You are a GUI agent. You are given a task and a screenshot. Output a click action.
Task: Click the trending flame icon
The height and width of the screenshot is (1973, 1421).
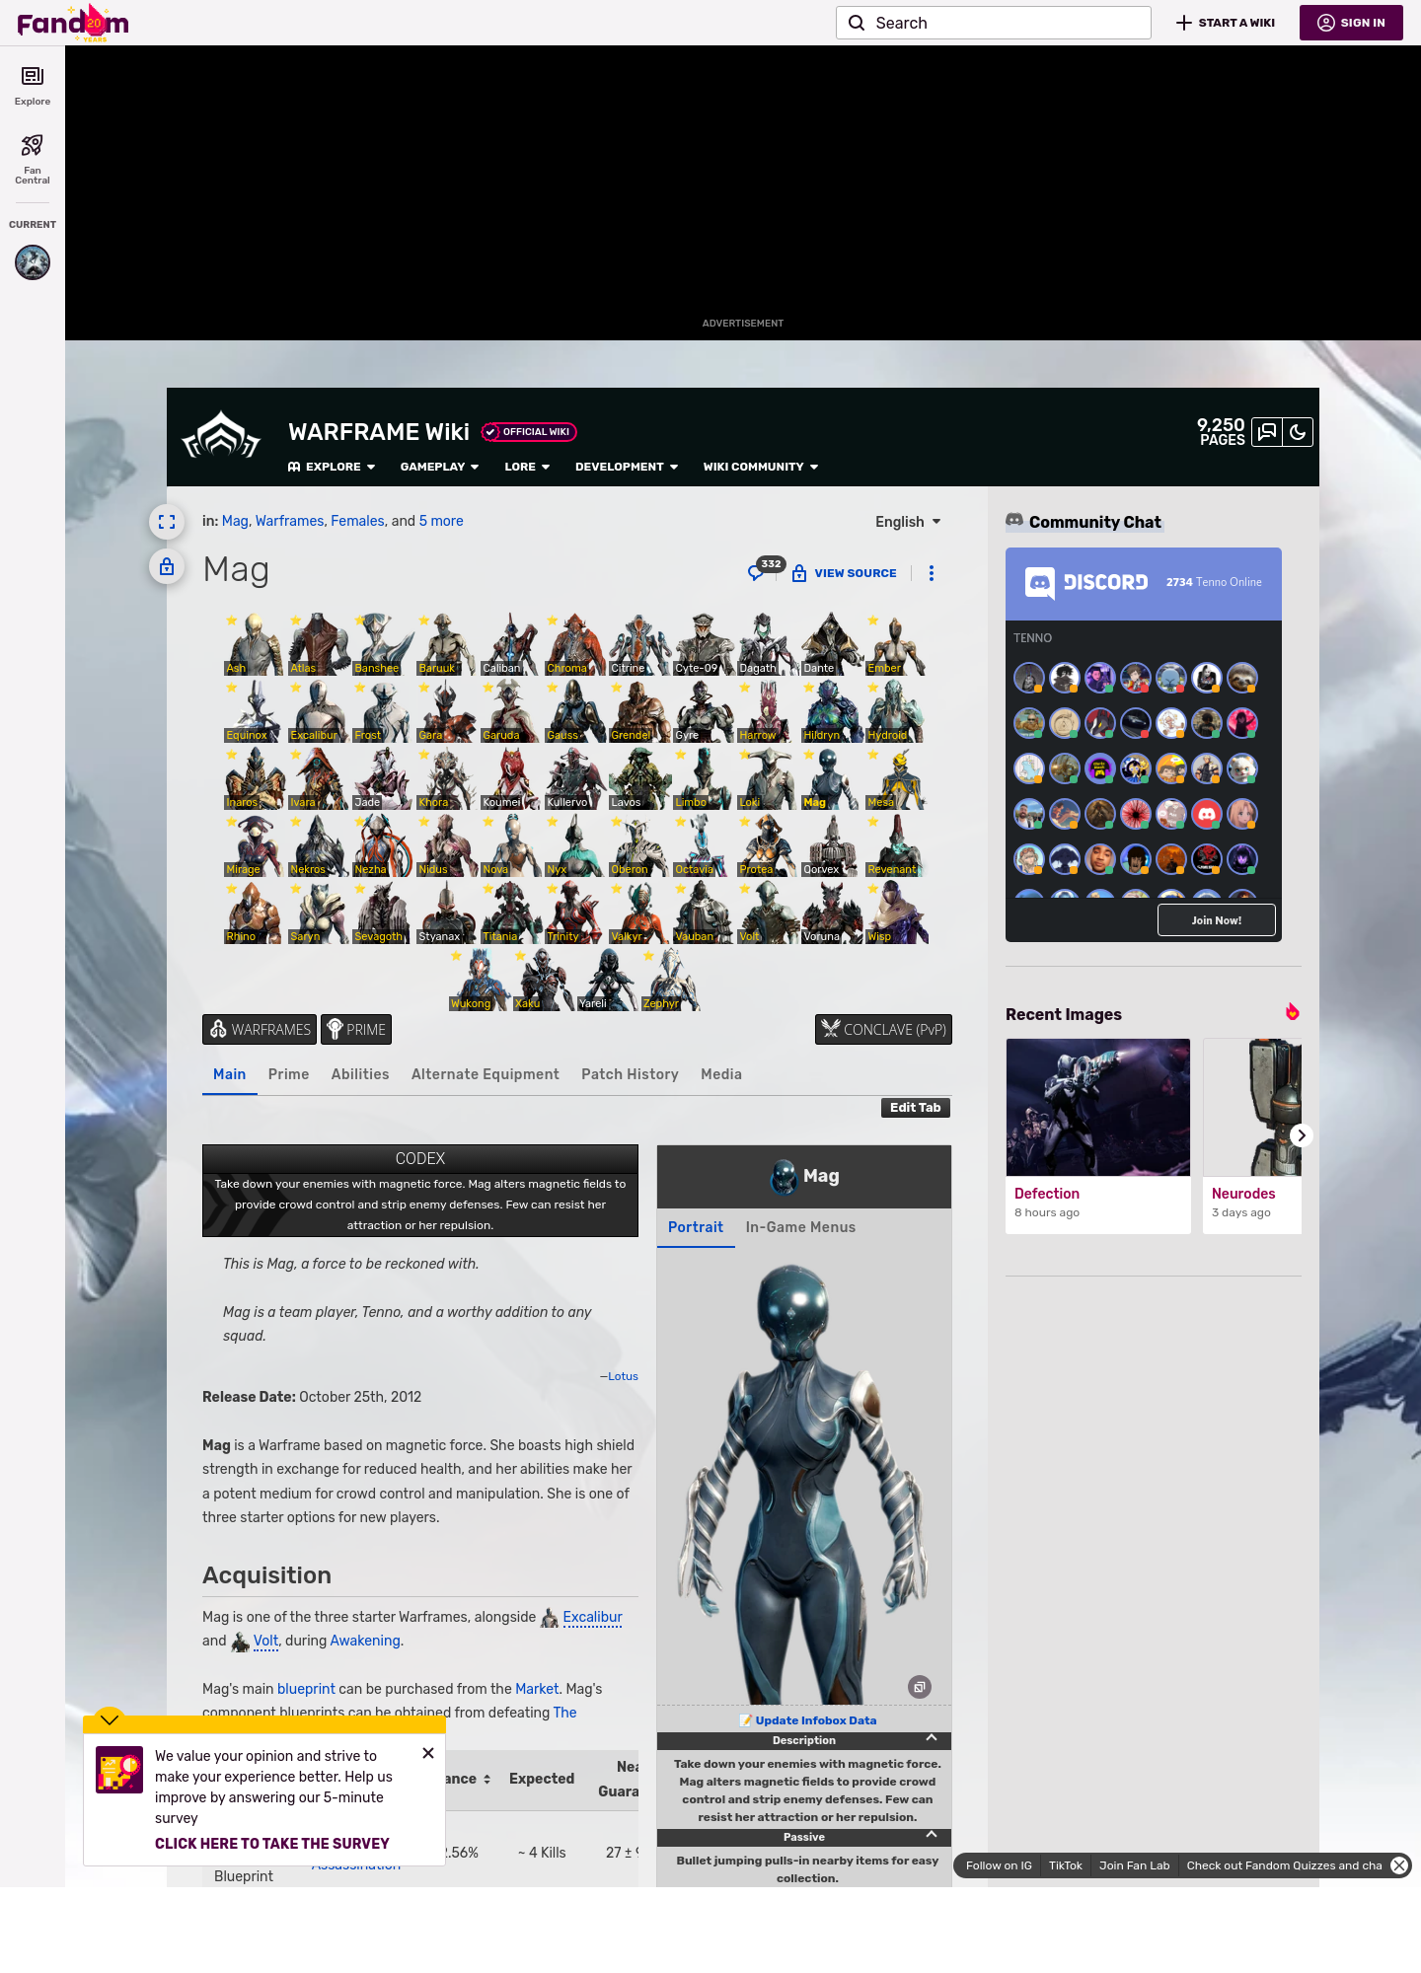[x=1292, y=1012]
